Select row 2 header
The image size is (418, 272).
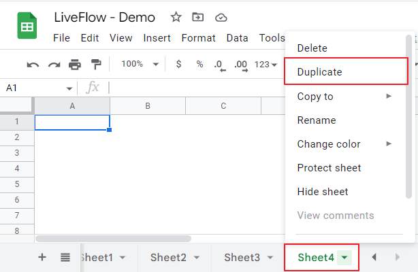tap(17, 137)
